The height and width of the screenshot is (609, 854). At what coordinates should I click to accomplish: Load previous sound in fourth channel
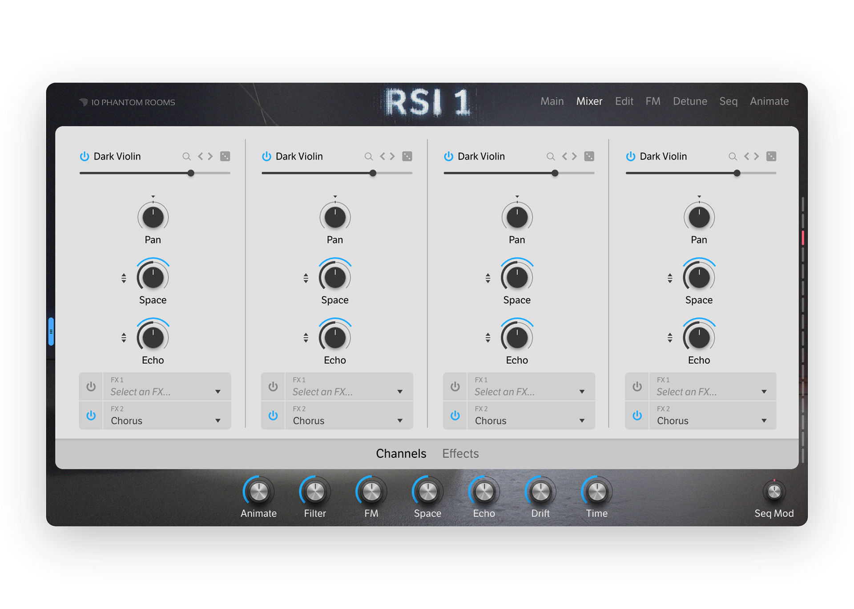[747, 156]
